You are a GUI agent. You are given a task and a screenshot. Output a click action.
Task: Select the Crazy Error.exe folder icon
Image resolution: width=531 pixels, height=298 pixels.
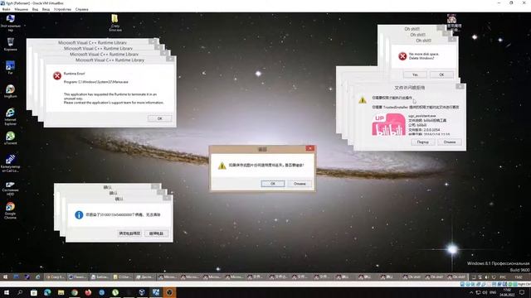[115, 23]
